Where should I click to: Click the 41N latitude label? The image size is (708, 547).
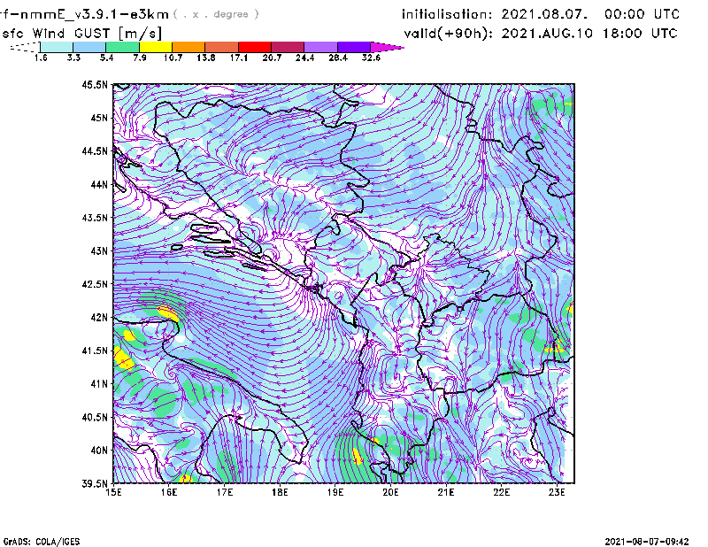click(99, 383)
